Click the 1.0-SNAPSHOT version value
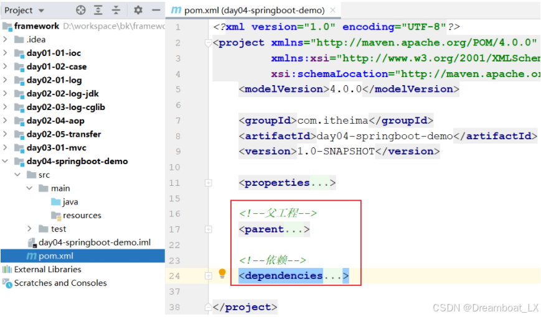This screenshot has height=317, width=541. [336, 151]
